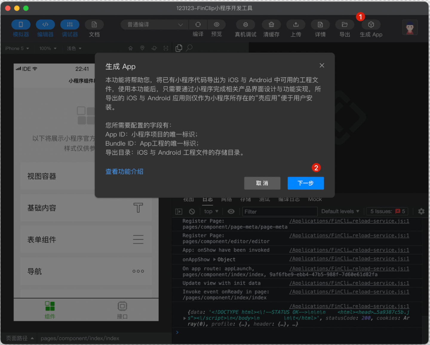430x345 pixels.
Task: Expand the onAppShow Object entry
Action: click(214, 259)
